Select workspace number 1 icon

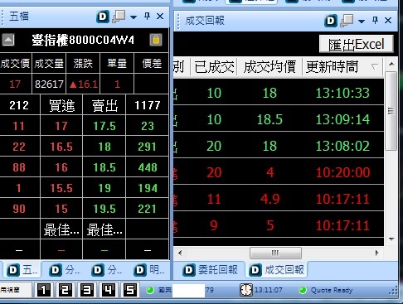[44, 290]
